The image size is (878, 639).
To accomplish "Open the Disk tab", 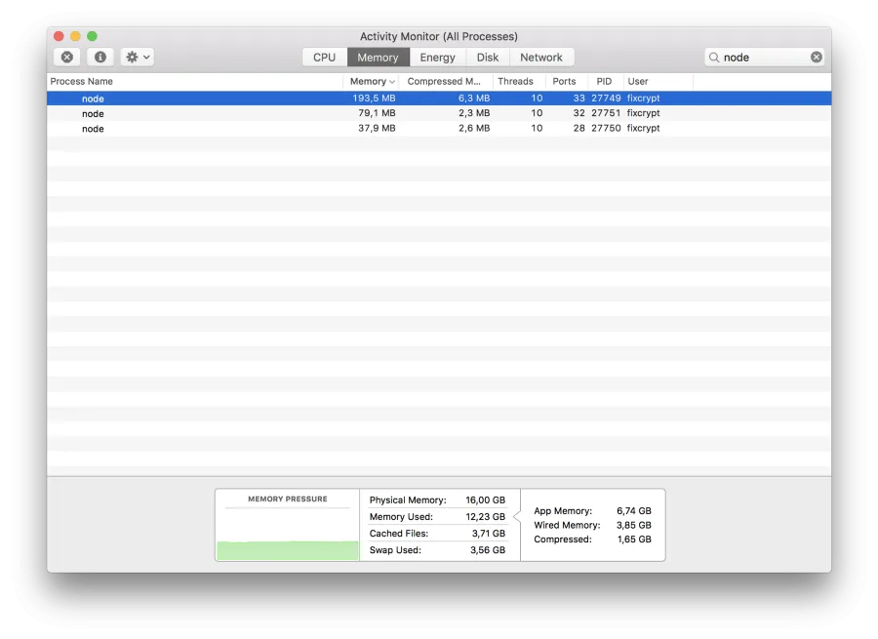I will (487, 58).
